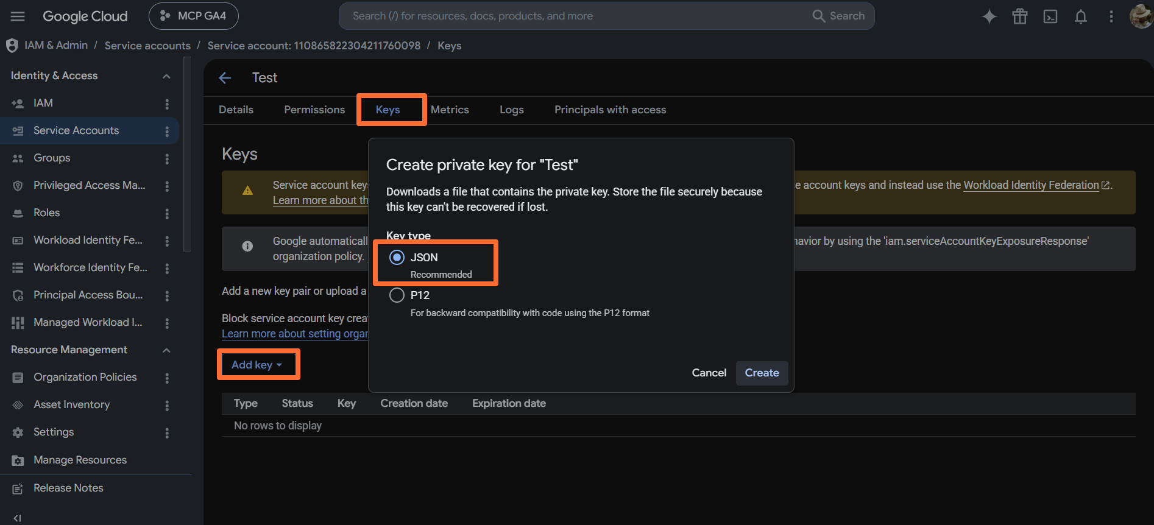Open the Principals with access tab
This screenshot has width=1154, height=525.
[610, 110]
